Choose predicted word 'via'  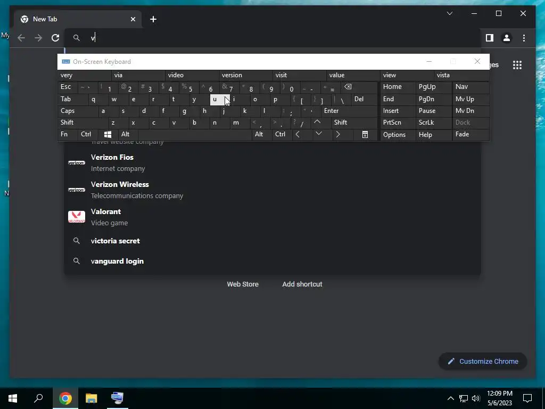pyautogui.click(x=138, y=75)
